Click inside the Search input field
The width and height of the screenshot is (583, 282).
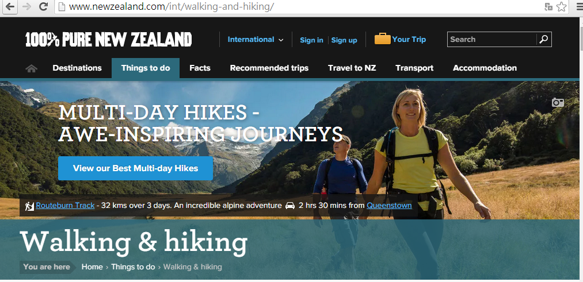[492, 39]
